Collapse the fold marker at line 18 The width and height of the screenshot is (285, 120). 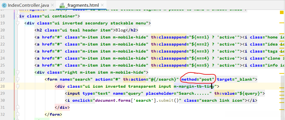click(18, 16)
